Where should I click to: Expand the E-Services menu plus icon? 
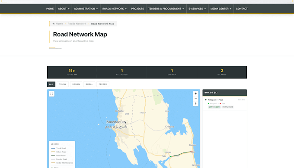click(x=205, y=9)
